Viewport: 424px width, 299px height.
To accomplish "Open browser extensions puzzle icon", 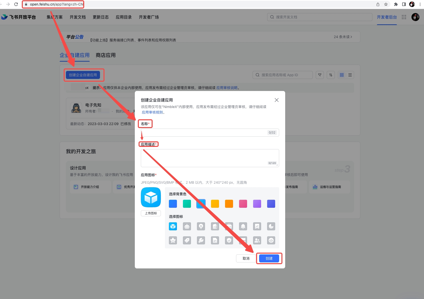I will click(x=396, y=4).
